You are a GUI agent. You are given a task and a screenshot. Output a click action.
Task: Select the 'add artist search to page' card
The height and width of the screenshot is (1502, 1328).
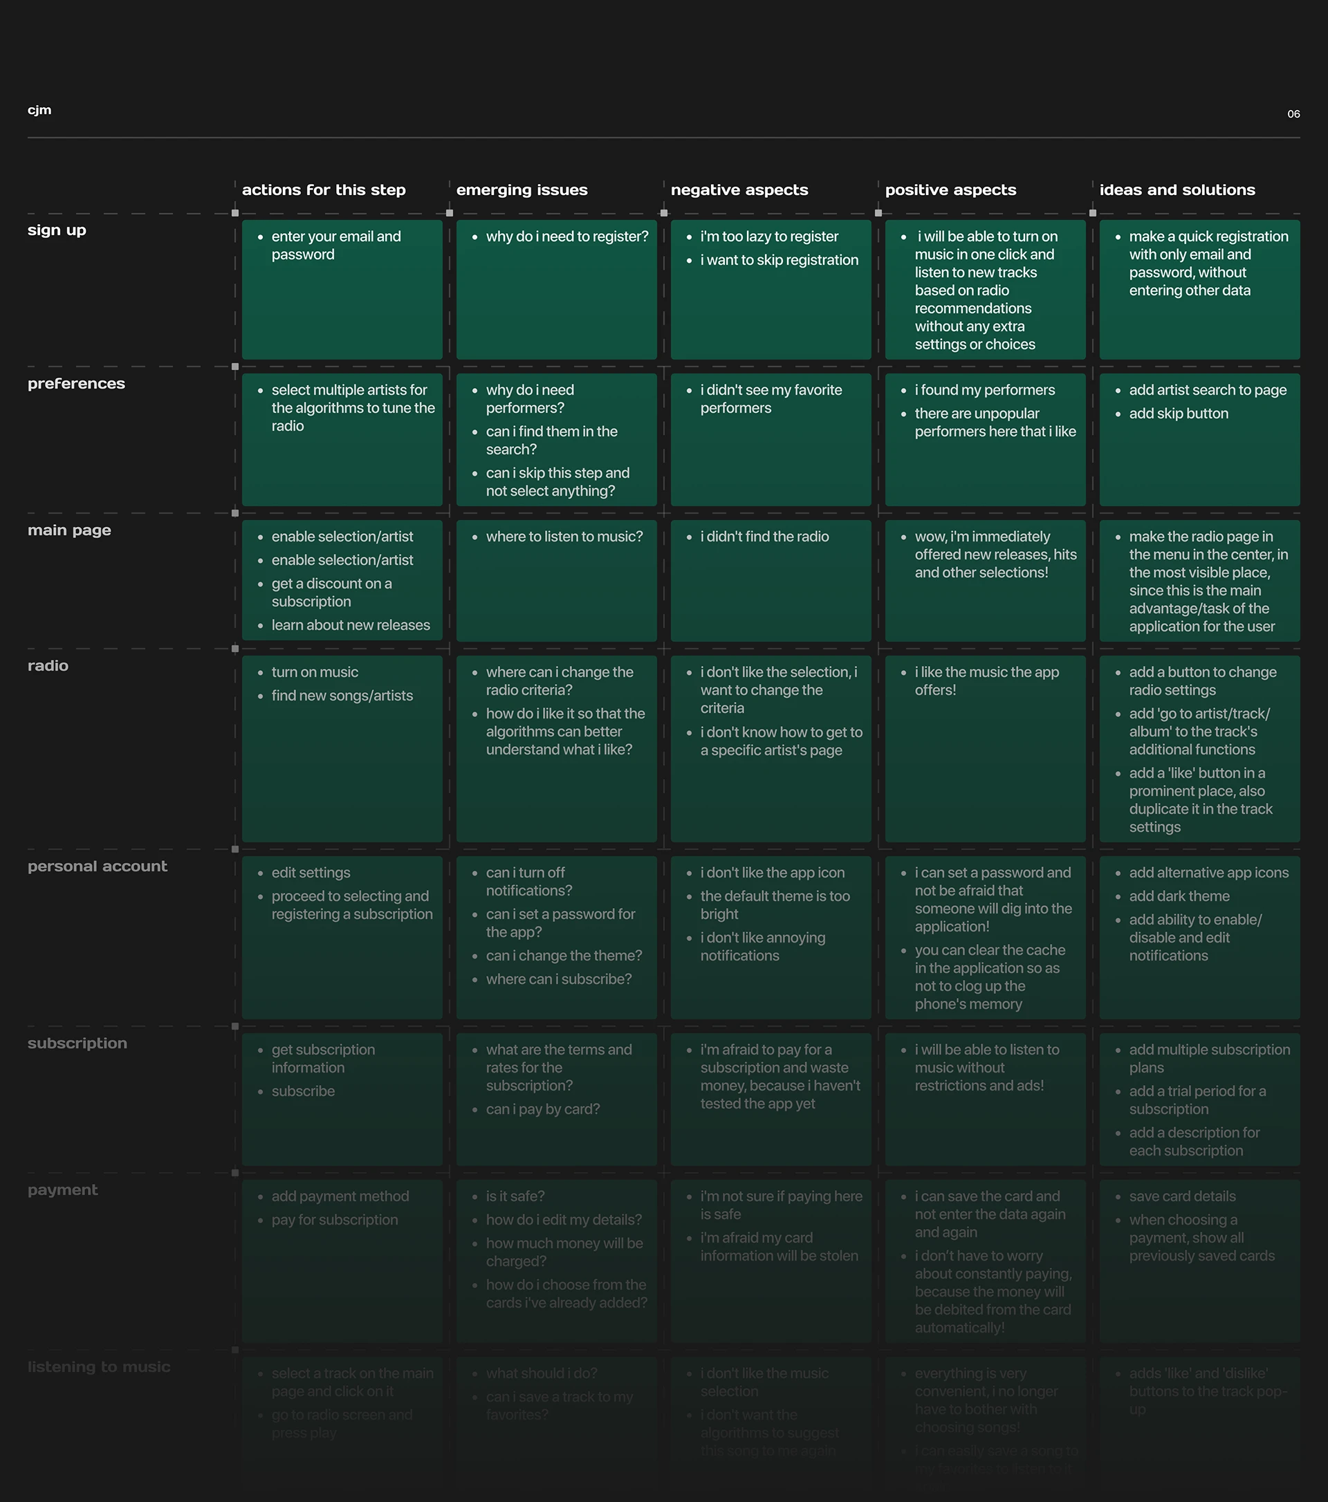tap(1199, 439)
